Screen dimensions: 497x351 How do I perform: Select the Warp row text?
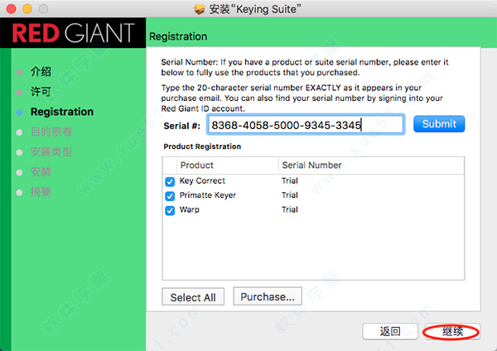point(190,209)
